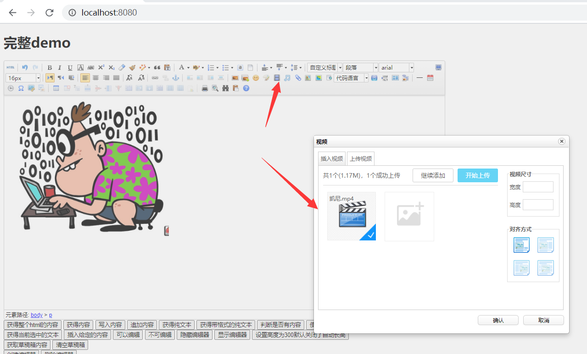Insert the date with calendar icon
587x354 pixels.
point(430,78)
